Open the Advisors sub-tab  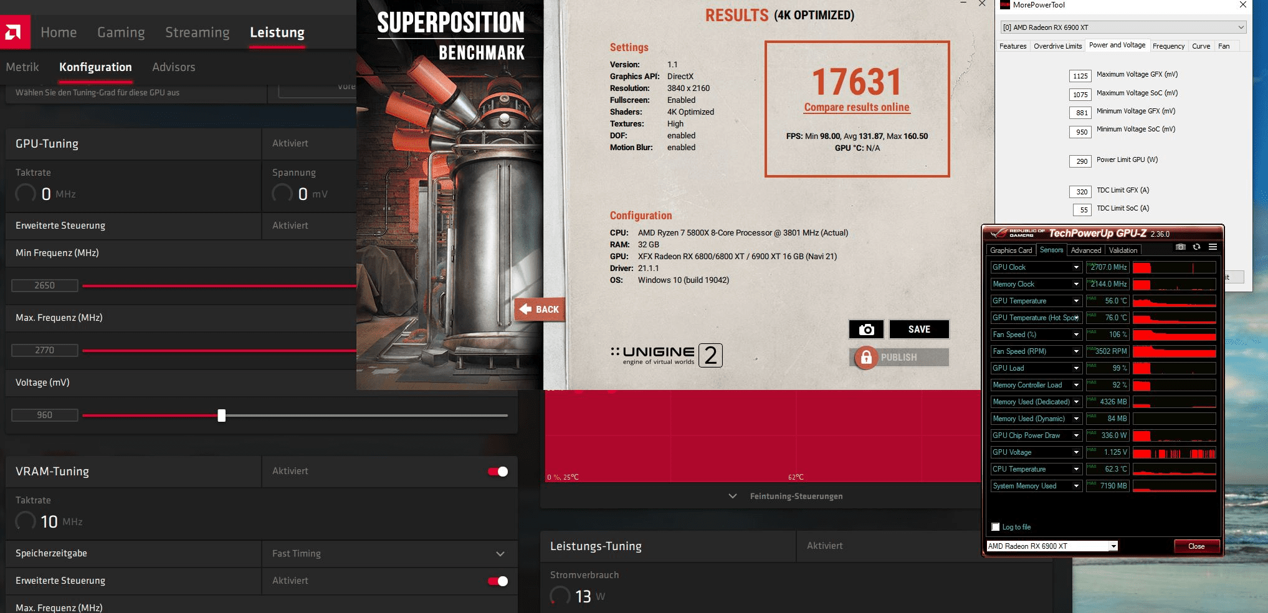[174, 67]
